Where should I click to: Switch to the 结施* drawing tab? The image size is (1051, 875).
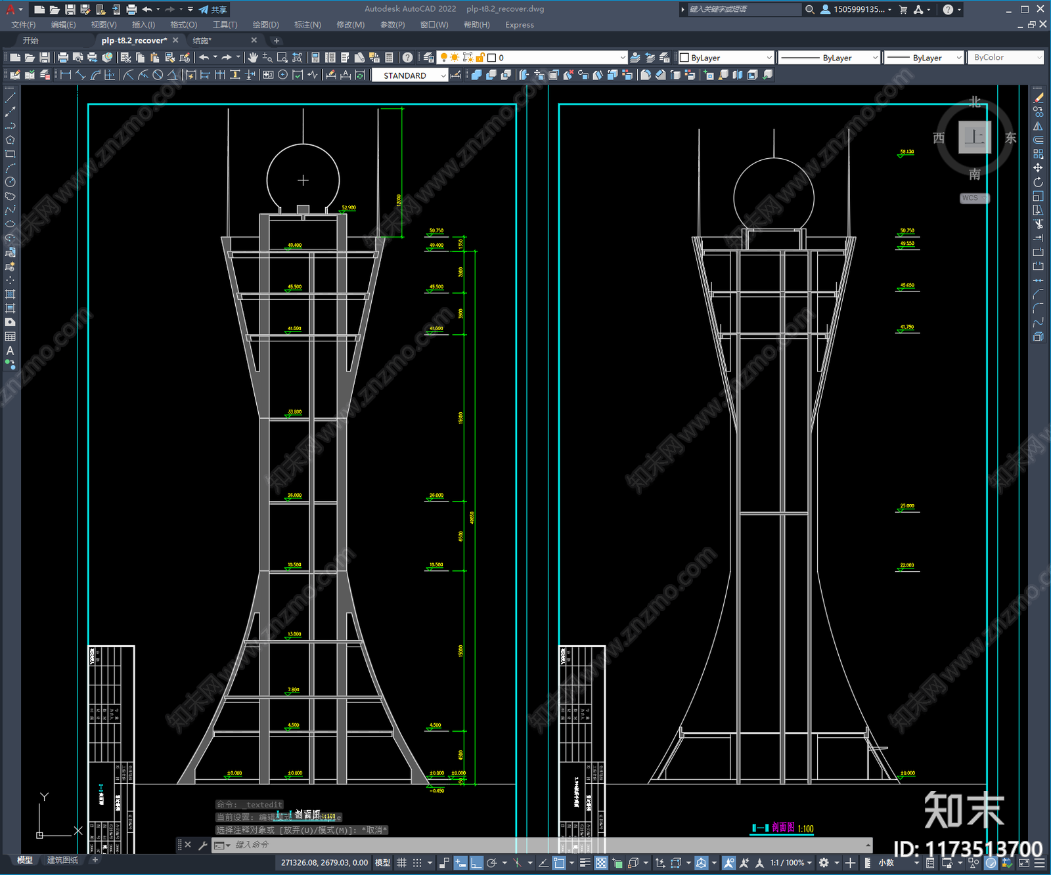coord(202,41)
